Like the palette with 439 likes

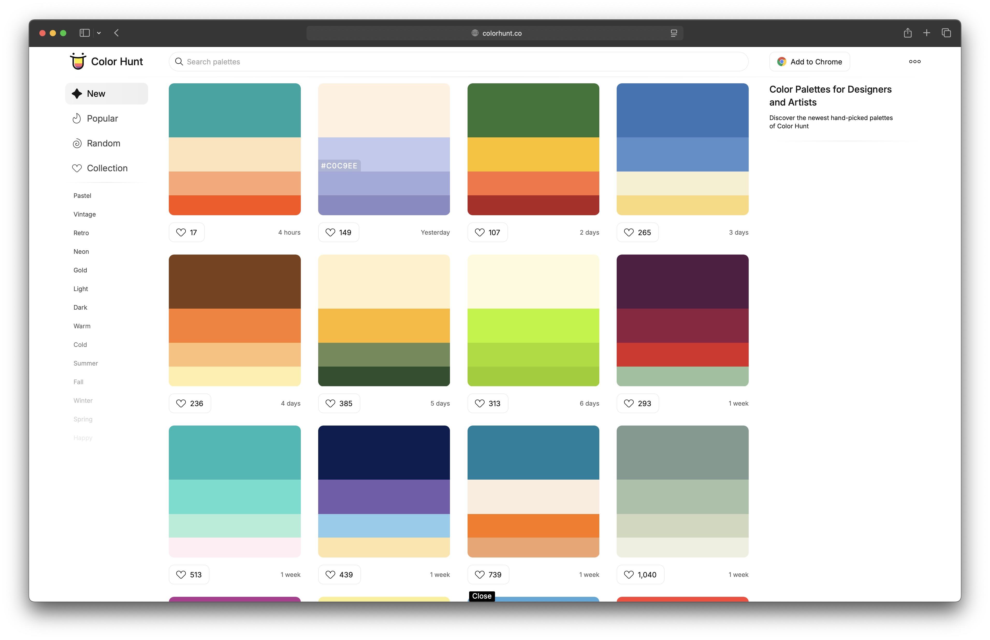point(339,574)
